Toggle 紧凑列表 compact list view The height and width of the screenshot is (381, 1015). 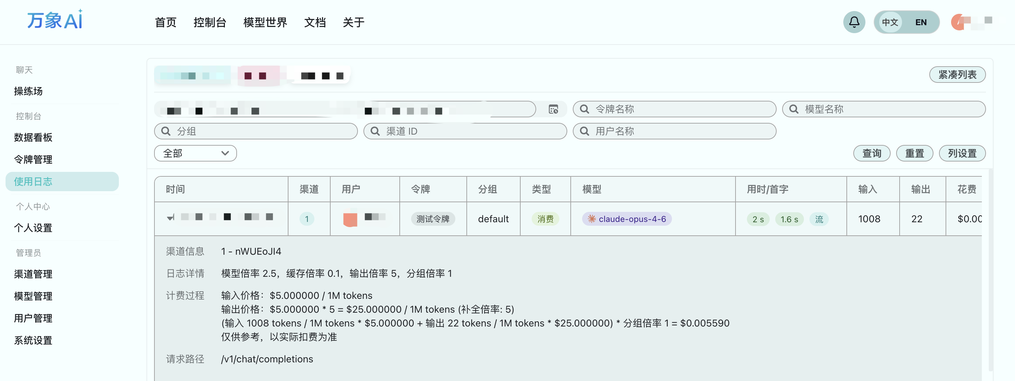tap(957, 75)
